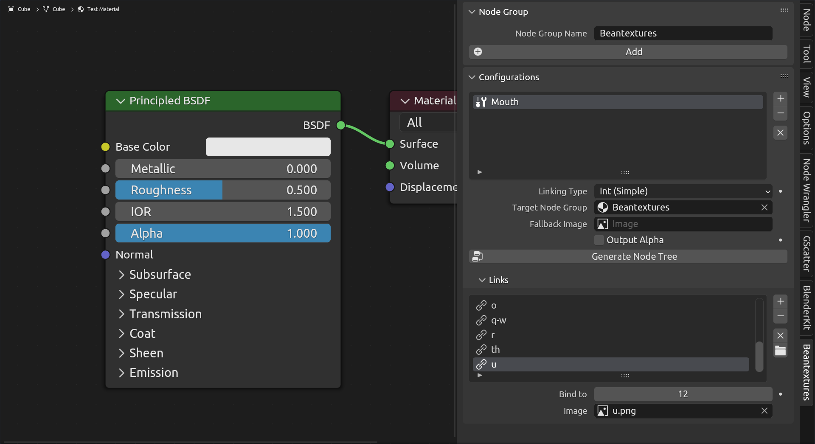Toggle the animate dot beside Bind to
815x444 pixels.
(x=781, y=394)
